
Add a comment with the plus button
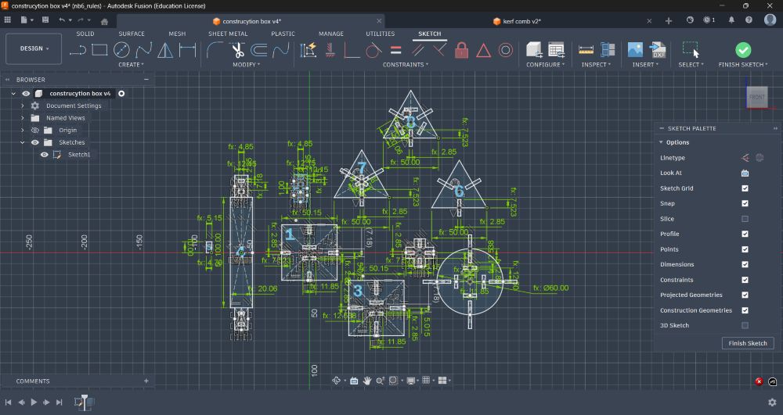pyautogui.click(x=146, y=381)
